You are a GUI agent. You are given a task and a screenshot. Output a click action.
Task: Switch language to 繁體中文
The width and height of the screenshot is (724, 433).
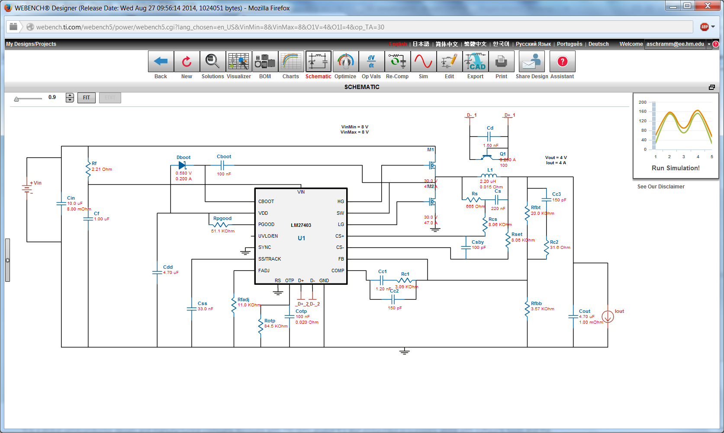[x=475, y=44]
